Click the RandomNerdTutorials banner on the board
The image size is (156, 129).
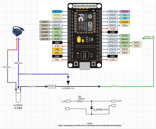pos(85,6)
